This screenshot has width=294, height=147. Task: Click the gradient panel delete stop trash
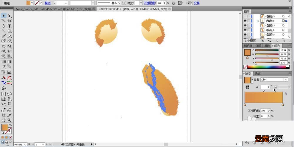[285, 94]
